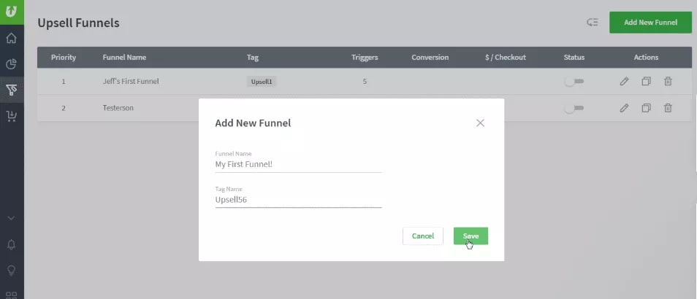
Task: Click the notifications bell icon
Action: (12, 244)
